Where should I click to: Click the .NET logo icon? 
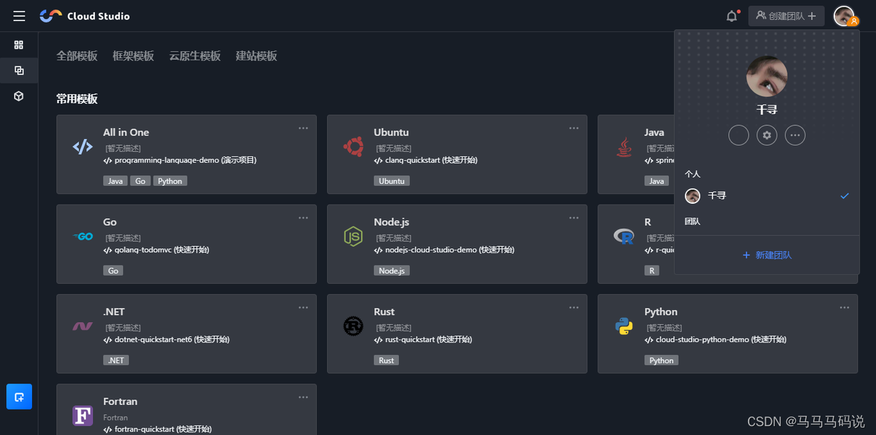click(x=83, y=326)
